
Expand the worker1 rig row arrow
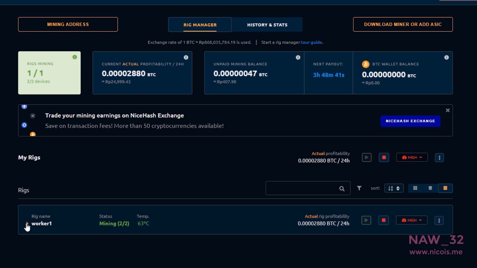27,224
